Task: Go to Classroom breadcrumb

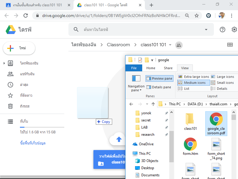Action: [118, 45]
